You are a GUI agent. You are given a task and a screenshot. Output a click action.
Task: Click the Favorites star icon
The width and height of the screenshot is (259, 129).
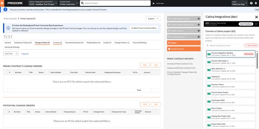[x=154, y=3]
